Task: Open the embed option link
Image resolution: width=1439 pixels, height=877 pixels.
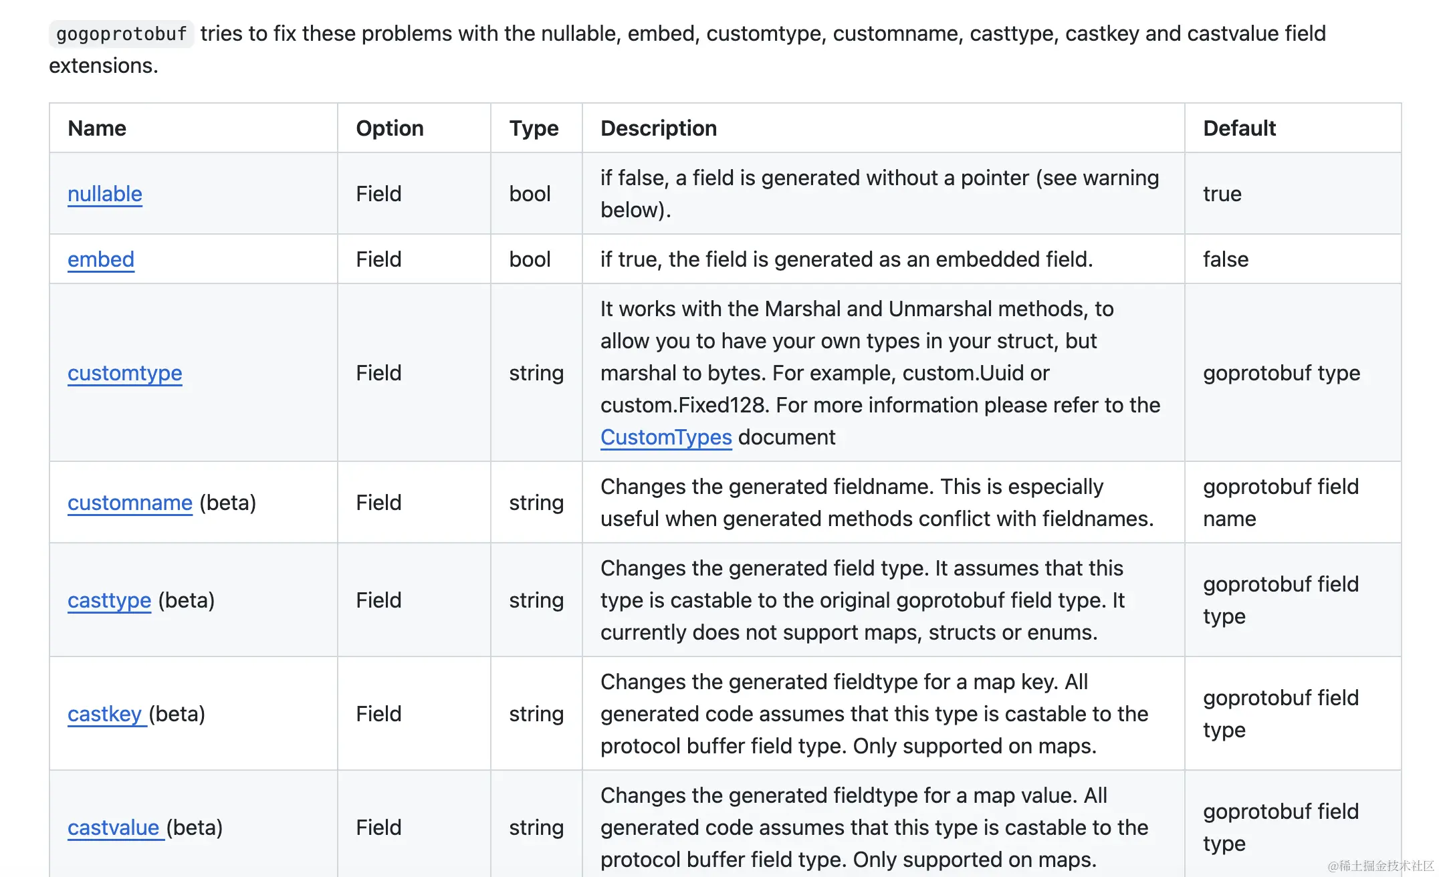Action: (x=101, y=259)
